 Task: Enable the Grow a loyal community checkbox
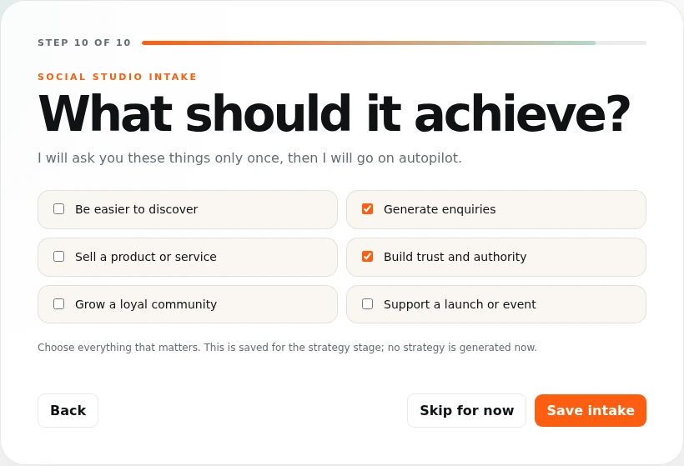pyautogui.click(x=59, y=303)
